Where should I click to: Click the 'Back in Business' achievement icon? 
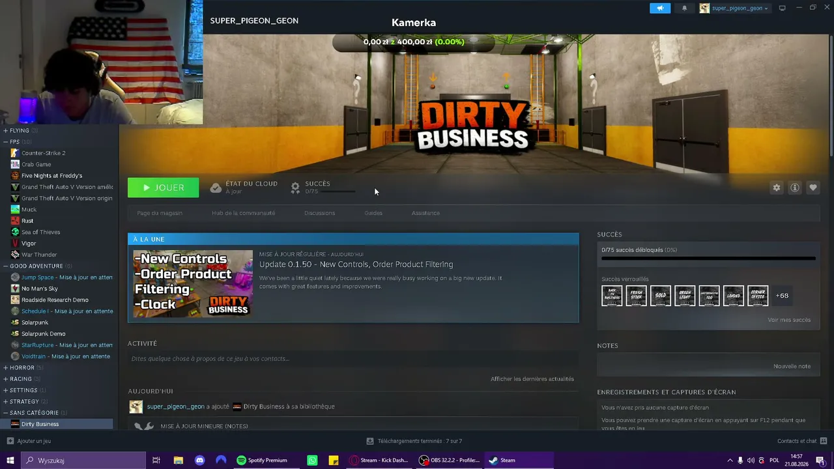pos(612,296)
